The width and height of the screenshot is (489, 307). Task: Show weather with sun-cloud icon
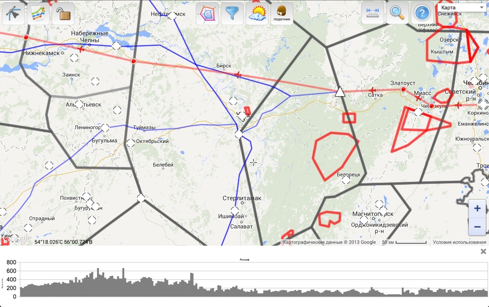[257, 14]
